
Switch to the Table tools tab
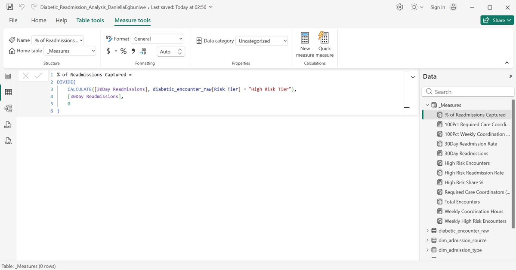point(90,20)
